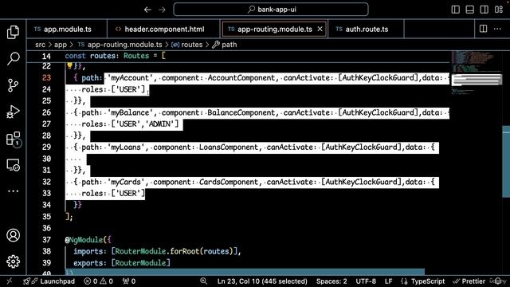Click the bank-app-ui command center search box
The width and height of the screenshot is (510, 287).
click(271, 10)
